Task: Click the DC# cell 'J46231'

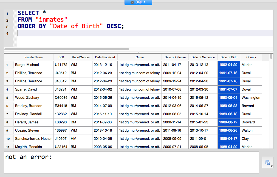Action: click(61, 89)
